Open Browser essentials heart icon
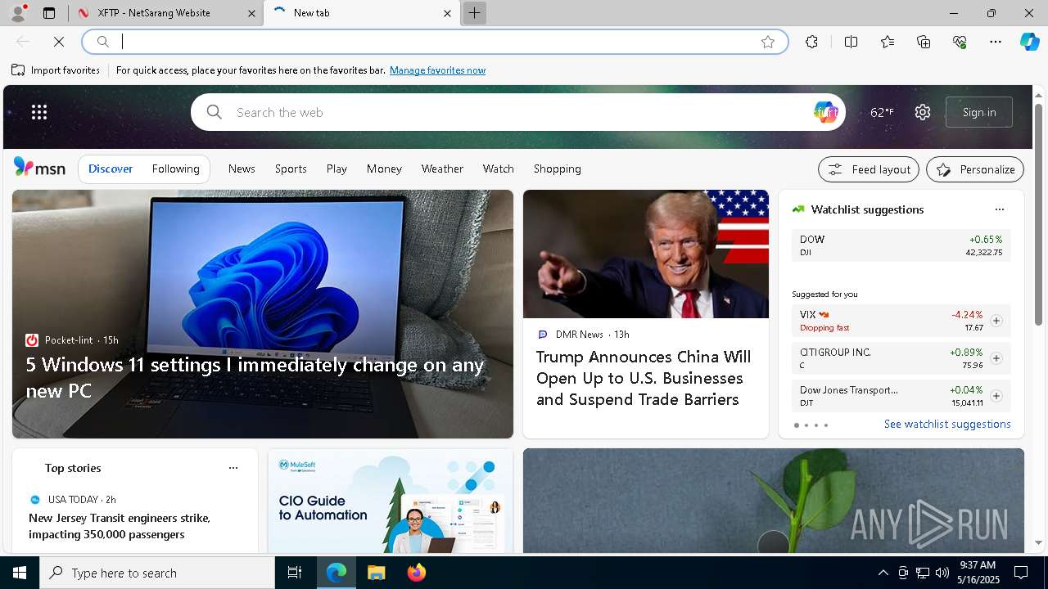Viewport: 1048px width, 589px height. 960,42
